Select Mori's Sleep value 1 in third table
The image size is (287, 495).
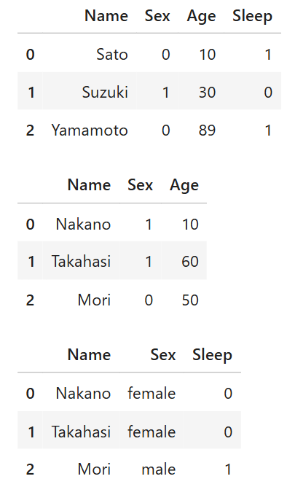(x=228, y=469)
